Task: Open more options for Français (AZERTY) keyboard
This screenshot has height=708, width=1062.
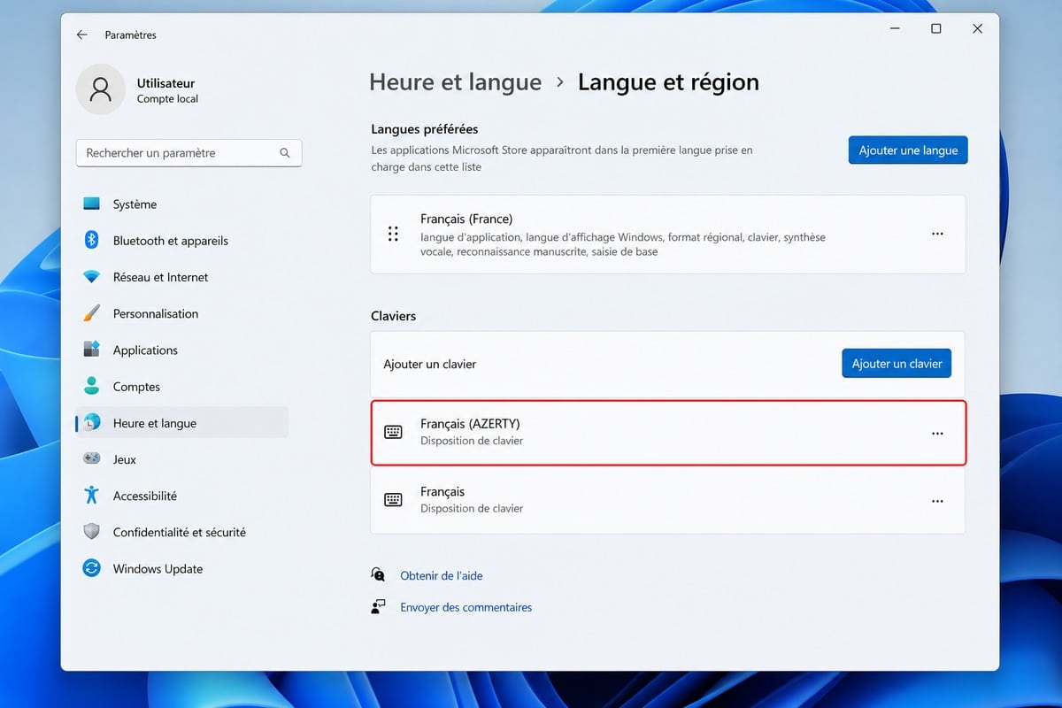Action: click(937, 434)
